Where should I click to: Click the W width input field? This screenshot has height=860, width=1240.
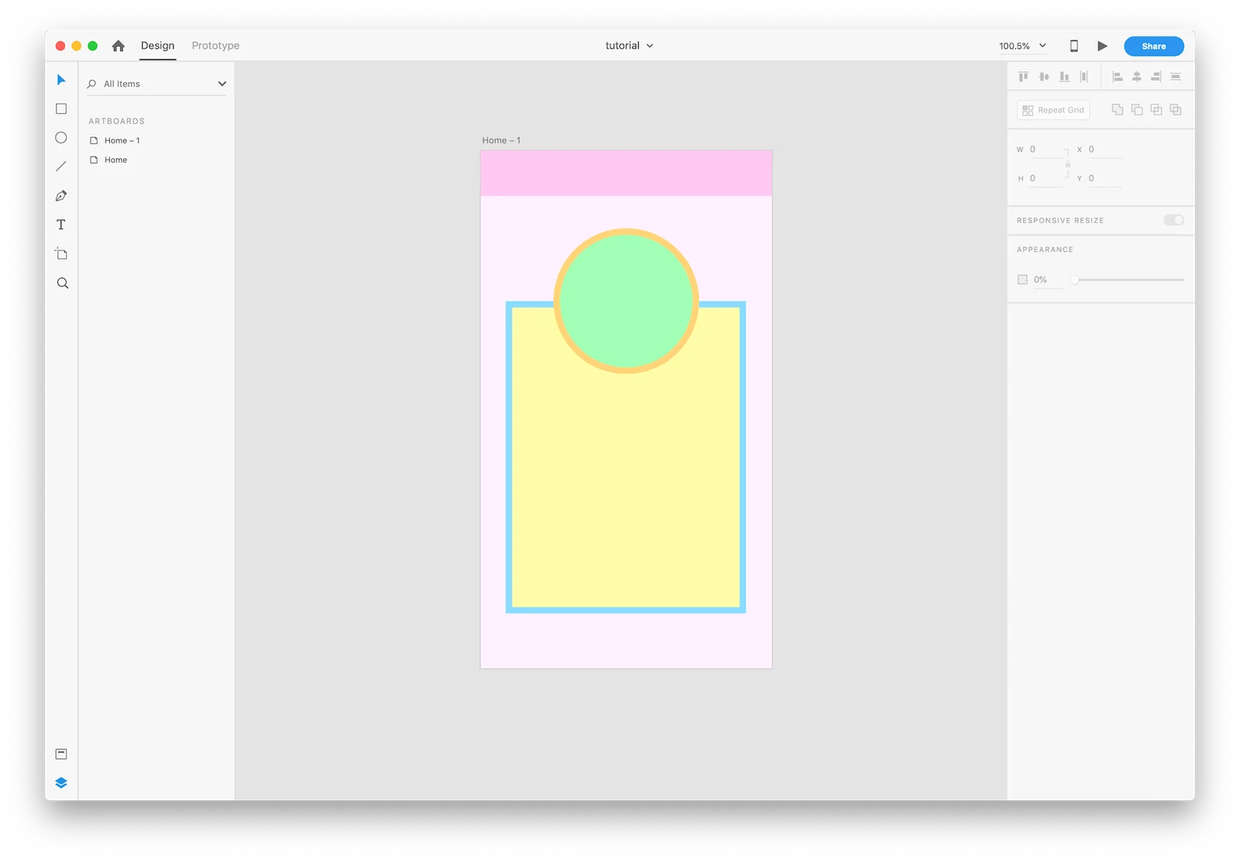click(x=1045, y=150)
